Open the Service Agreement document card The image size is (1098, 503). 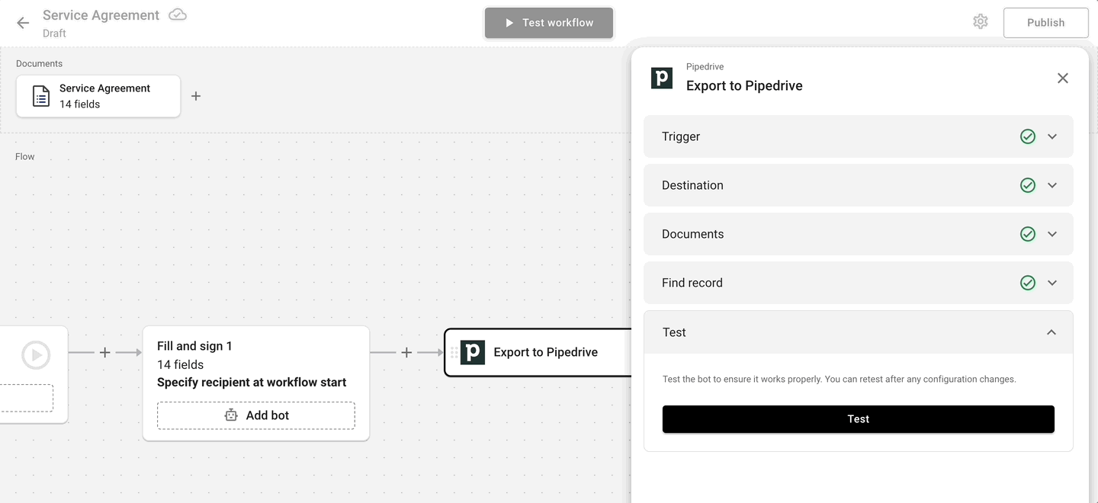98,96
